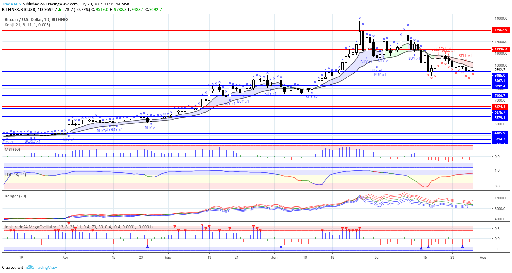
Task: Click the green up-triangle price change icon
Action: point(60,10)
